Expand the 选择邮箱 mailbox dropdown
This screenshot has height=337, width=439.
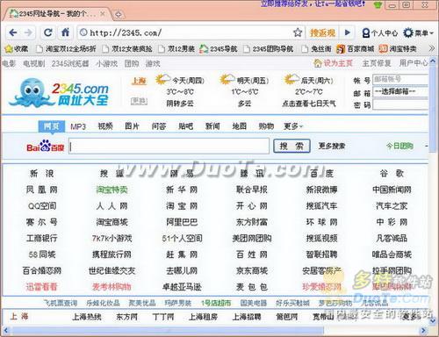[x=400, y=92]
